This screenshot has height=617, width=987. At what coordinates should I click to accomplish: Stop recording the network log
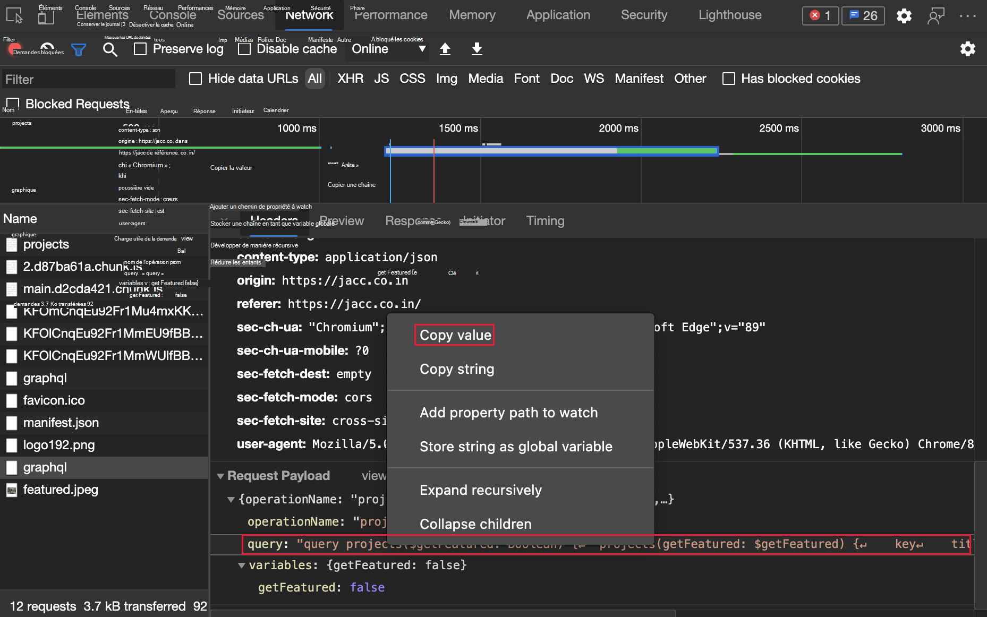click(x=14, y=49)
